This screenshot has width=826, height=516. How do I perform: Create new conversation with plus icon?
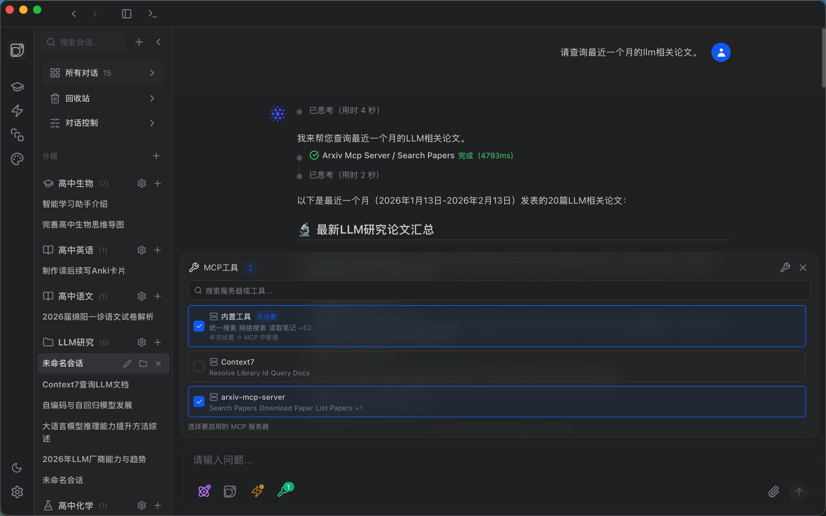click(139, 42)
